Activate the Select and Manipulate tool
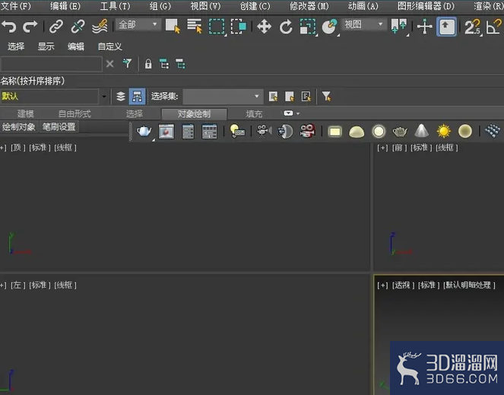 (x=425, y=27)
